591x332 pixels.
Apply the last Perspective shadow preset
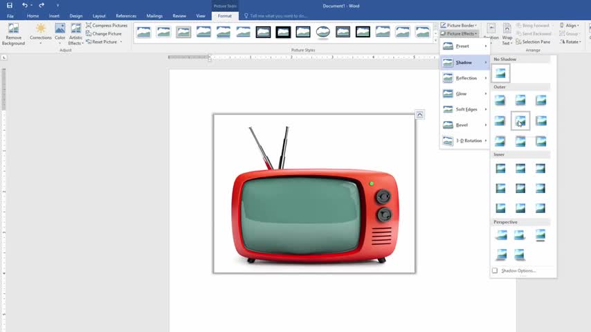520,255
